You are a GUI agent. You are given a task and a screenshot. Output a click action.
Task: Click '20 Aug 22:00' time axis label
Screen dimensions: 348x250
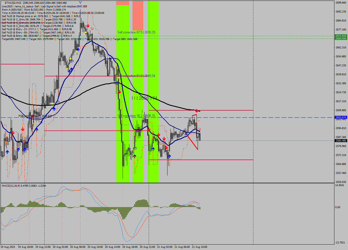(147, 247)
